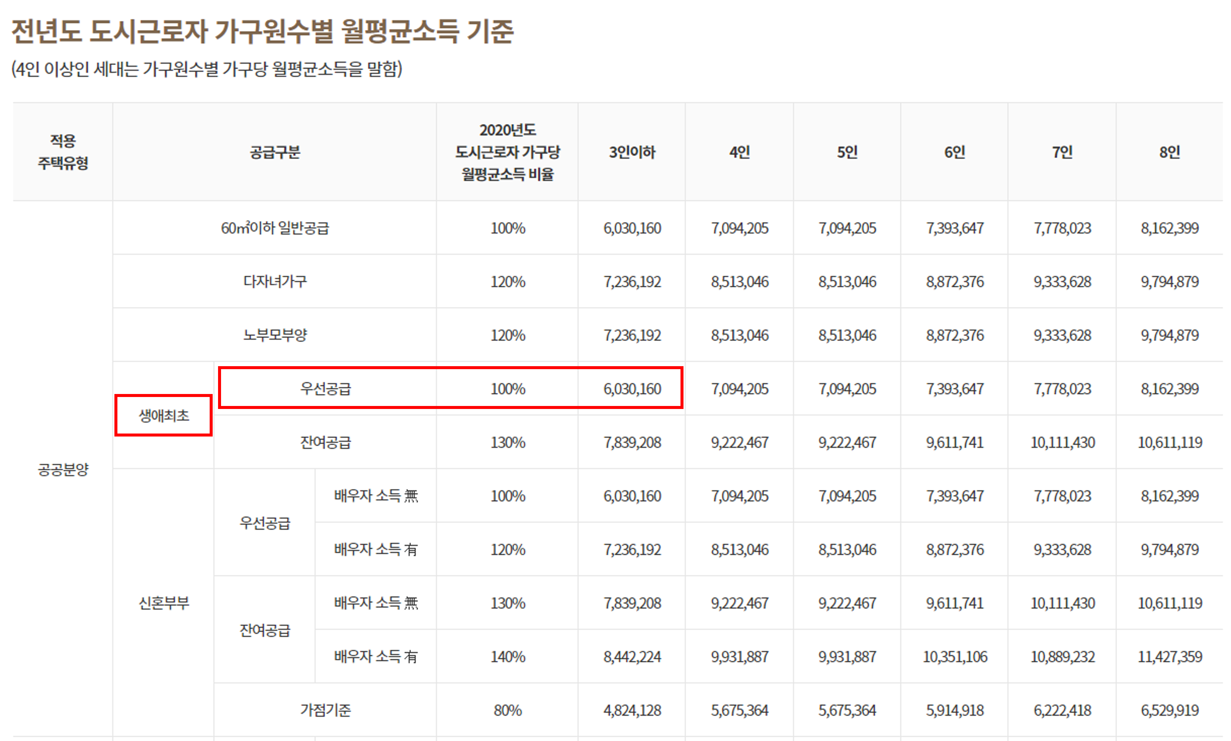Click the value 10,889,232
This screenshot has height=741, width=1231.
[1062, 657]
